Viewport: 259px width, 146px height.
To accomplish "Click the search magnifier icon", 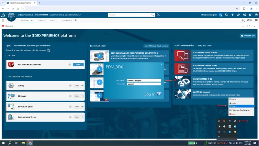I will pyautogui.click(x=152, y=15).
